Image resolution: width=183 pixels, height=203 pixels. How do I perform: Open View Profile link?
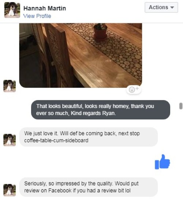(37, 16)
